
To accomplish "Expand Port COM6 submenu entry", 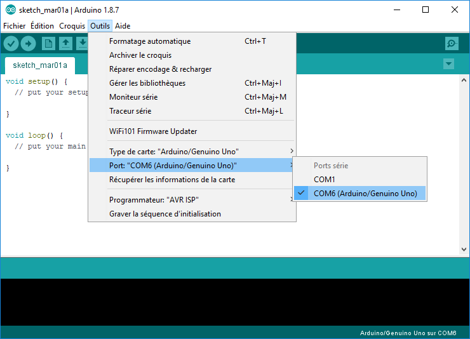I will pos(192,165).
